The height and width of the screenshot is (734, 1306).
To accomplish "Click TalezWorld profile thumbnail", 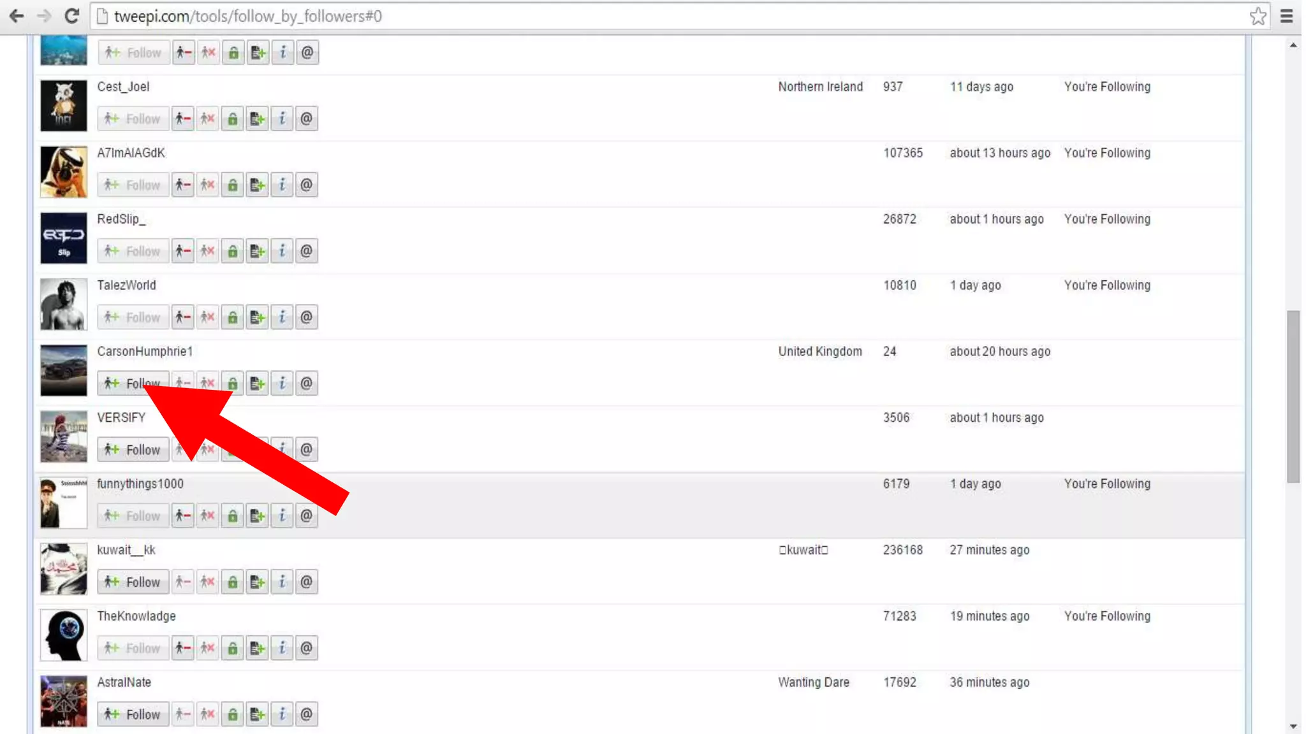I will point(64,305).
